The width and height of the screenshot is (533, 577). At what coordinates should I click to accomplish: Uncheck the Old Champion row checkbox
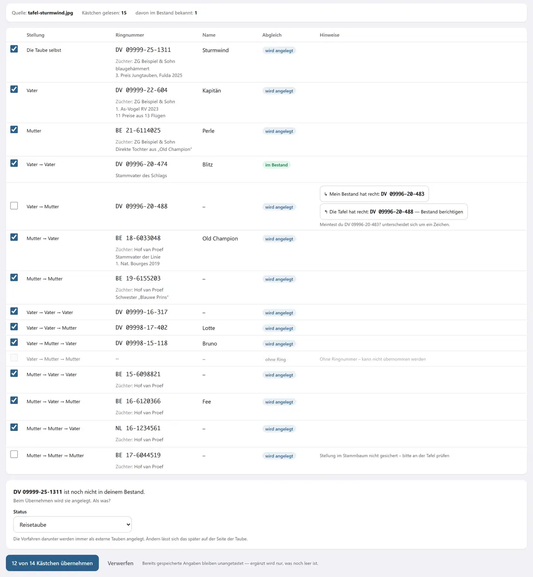[14, 237]
